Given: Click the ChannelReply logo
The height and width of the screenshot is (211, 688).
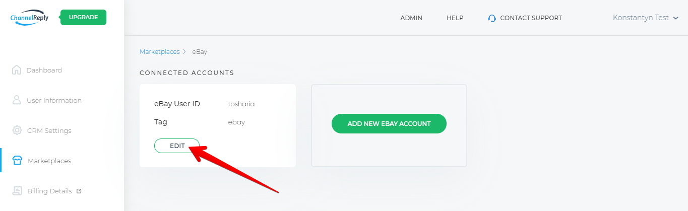Looking at the screenshot, I should click(x=30, y=17).
